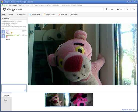Screen dimensions: 138x112
Task: Click the Google Docs icon in toolbar
Action: [30, 15]
